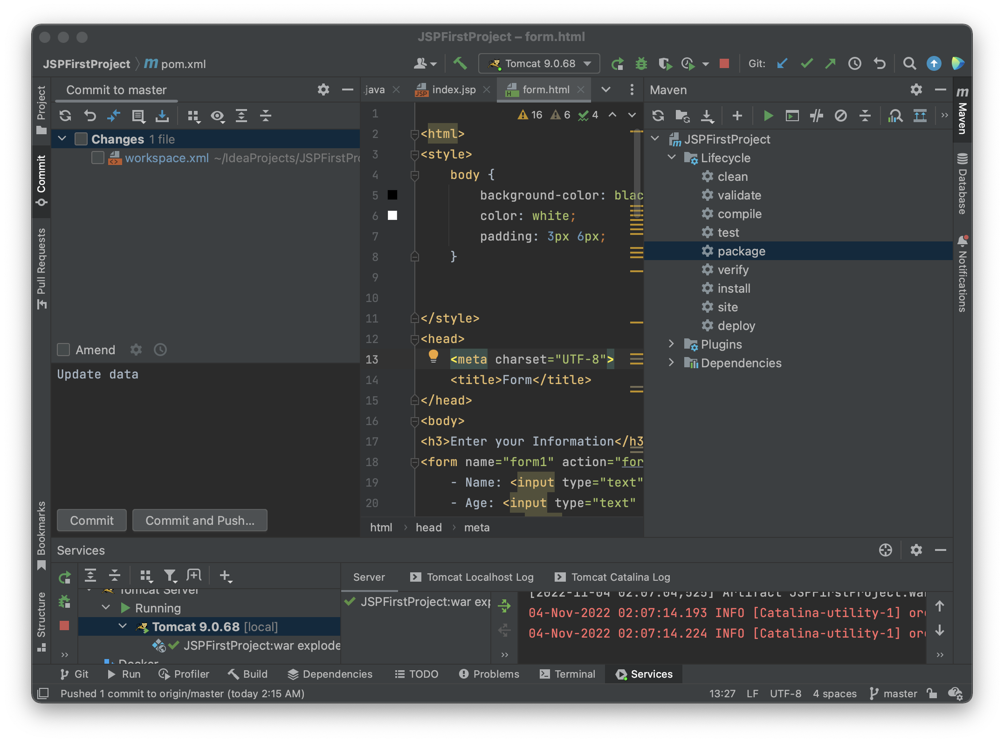This screenshot has height=742, width=1004.
Task: Toggle preview diff eye icon
Action: 217,116
